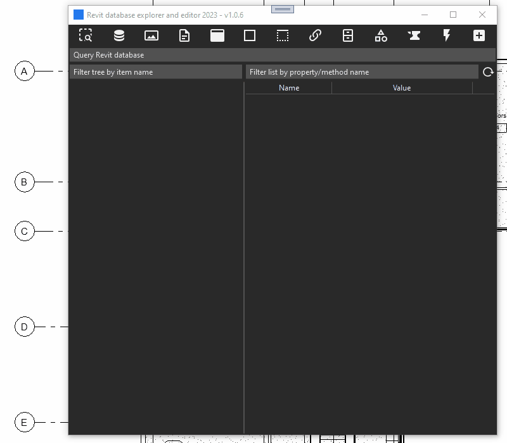Click the dashed selection rectangle icon

[x=282, y=36]
